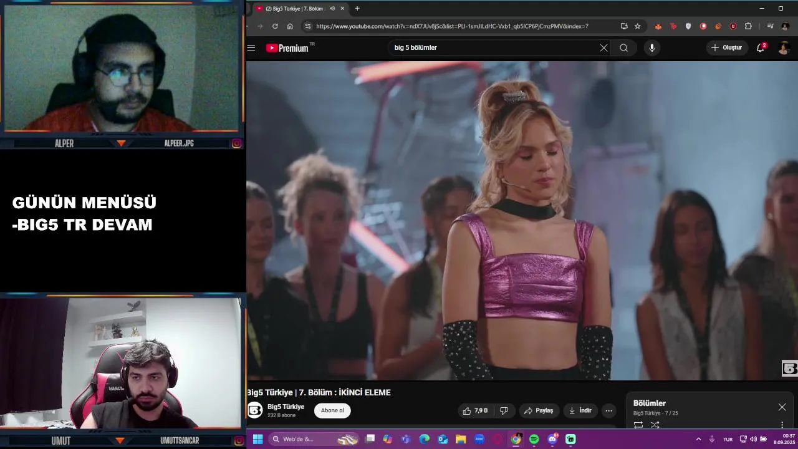Open browser extensions puzzle menu
This screenshot has width=798, height=449.
748,26
